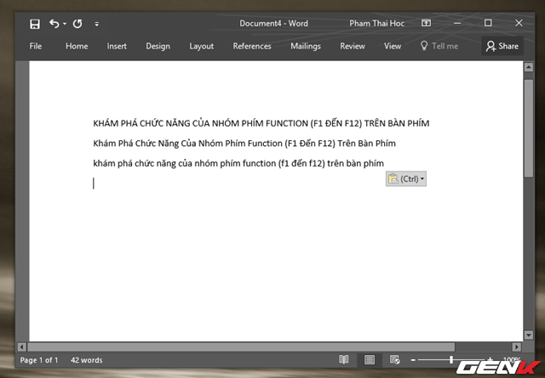The width and height of the screenshot is (545, 378).
Task: Switch to the Review tab
Action: click(x=353, y=46)
